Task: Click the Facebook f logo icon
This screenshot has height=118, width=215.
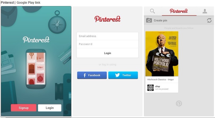Action: tap(85, 75)
